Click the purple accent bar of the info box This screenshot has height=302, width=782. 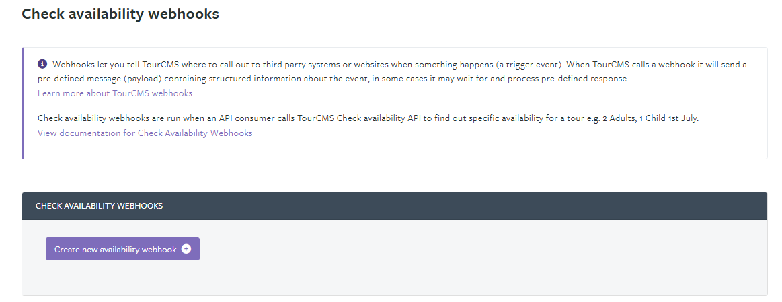point(23,104)
